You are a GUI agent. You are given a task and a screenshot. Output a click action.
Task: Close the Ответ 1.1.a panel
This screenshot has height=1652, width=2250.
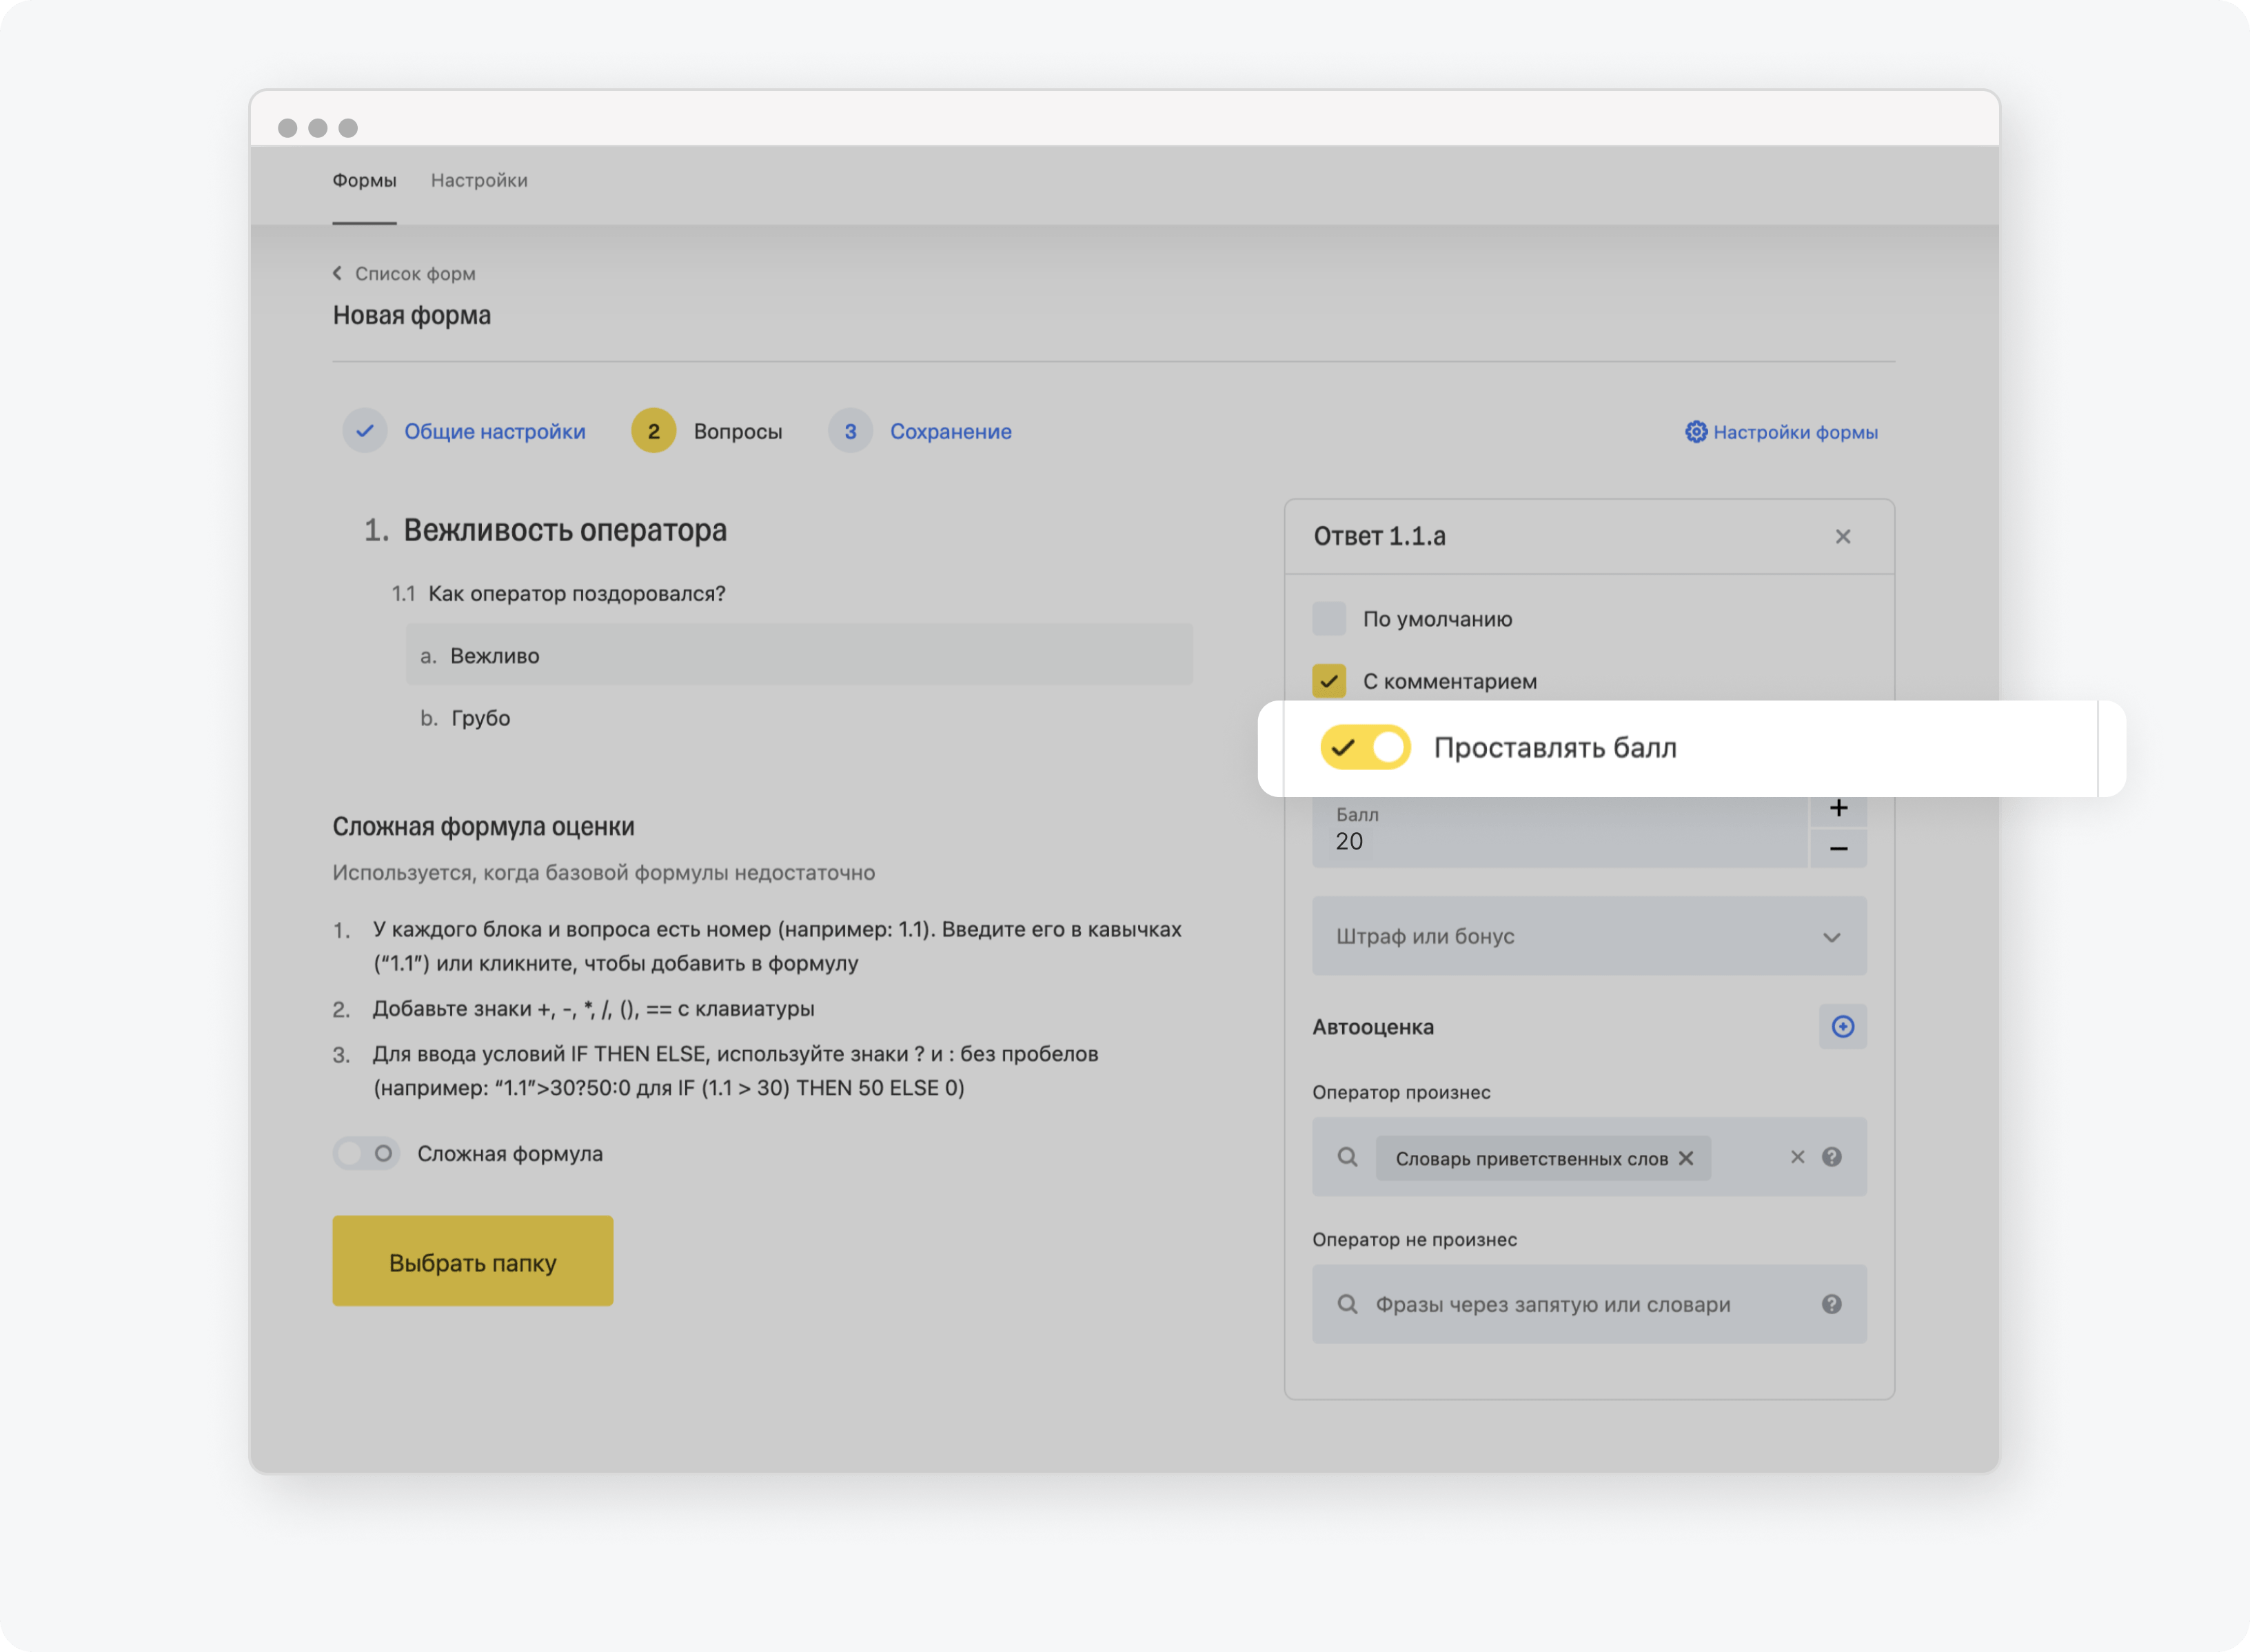1842,537
